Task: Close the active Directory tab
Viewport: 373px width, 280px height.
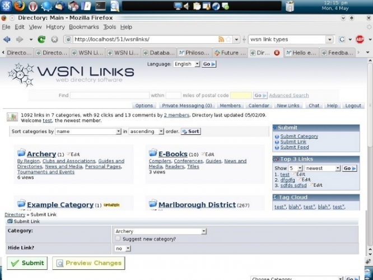Action: [277, 53]
